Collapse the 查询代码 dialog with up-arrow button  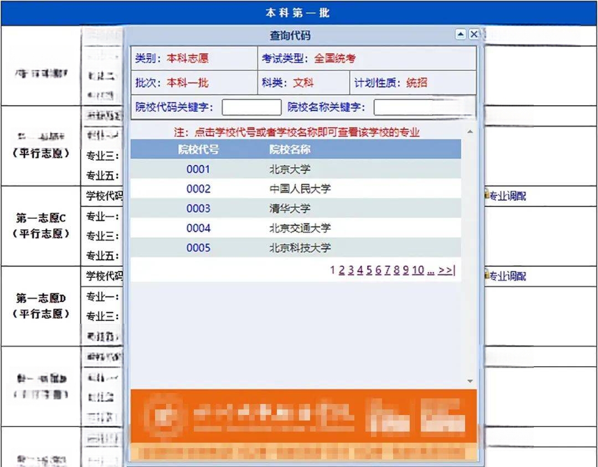tap(461, 34)
